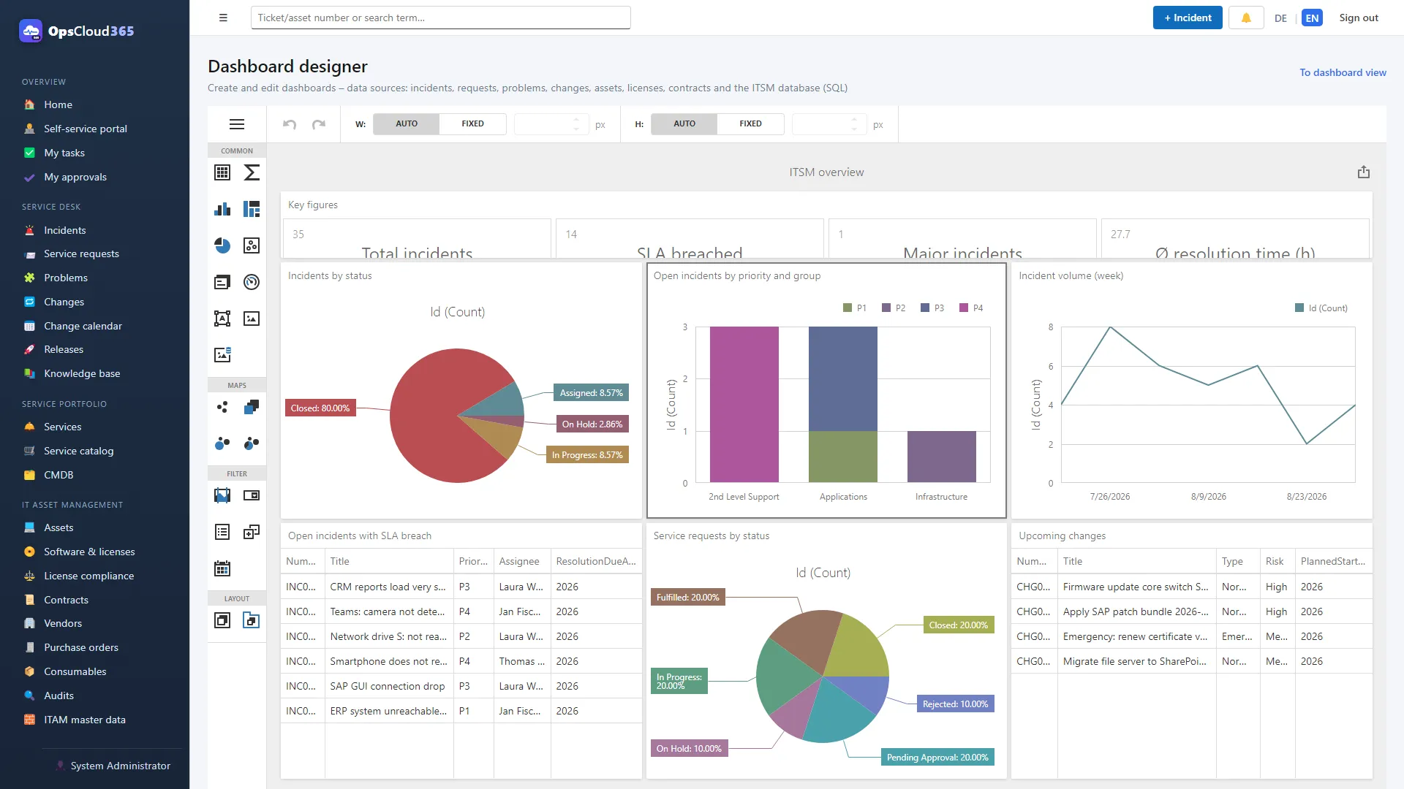Decrease the height pixel spinner

(x=854, y=129)
